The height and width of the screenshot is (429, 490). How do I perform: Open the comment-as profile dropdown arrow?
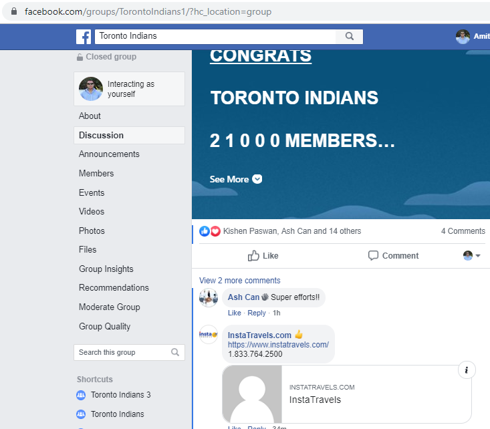(478, 256)
